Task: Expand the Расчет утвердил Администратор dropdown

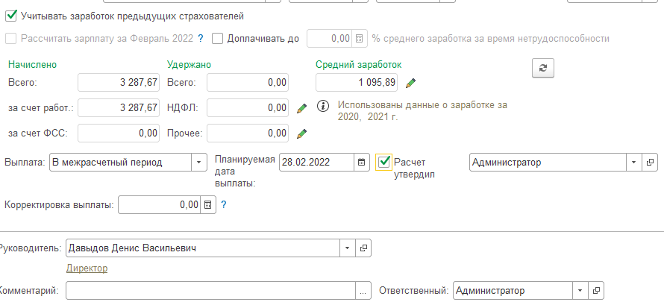Action: pyautogui.click(x=633, y=162)
